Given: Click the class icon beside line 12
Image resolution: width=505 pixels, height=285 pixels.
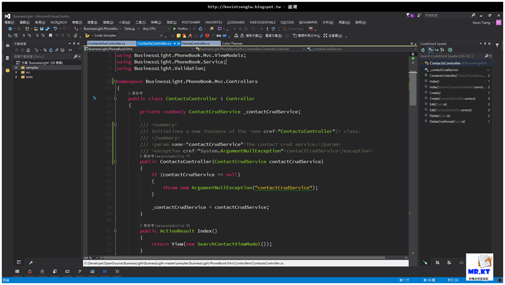Looking at the screenshot, I should click(x=94, y=98).
